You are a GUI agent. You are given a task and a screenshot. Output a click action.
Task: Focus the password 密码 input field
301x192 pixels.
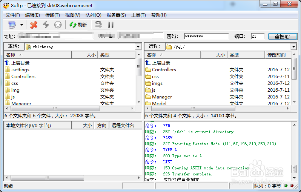tap(206, 36)
